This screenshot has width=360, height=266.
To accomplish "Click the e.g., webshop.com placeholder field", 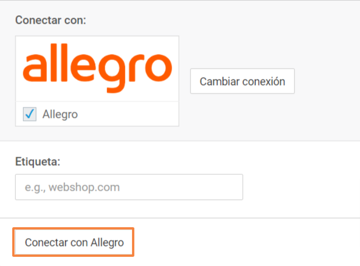I will pos(129,187).
